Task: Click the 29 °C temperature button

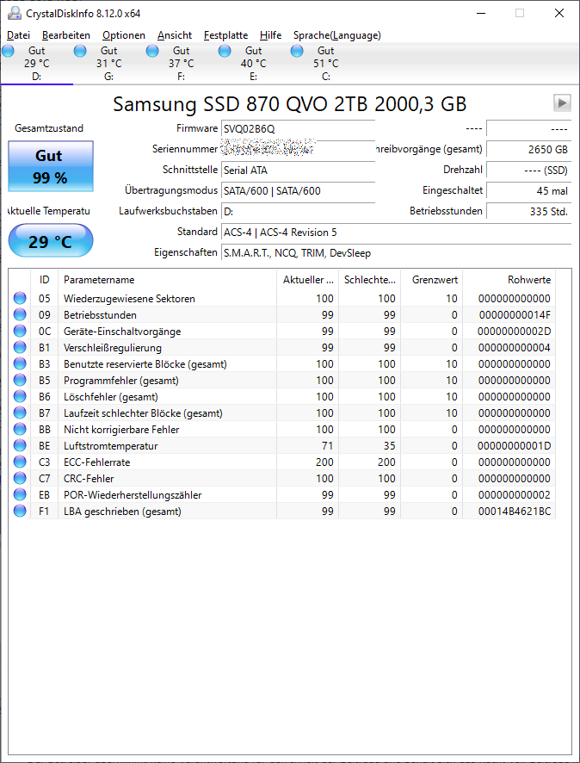Action: click(51, 240)
